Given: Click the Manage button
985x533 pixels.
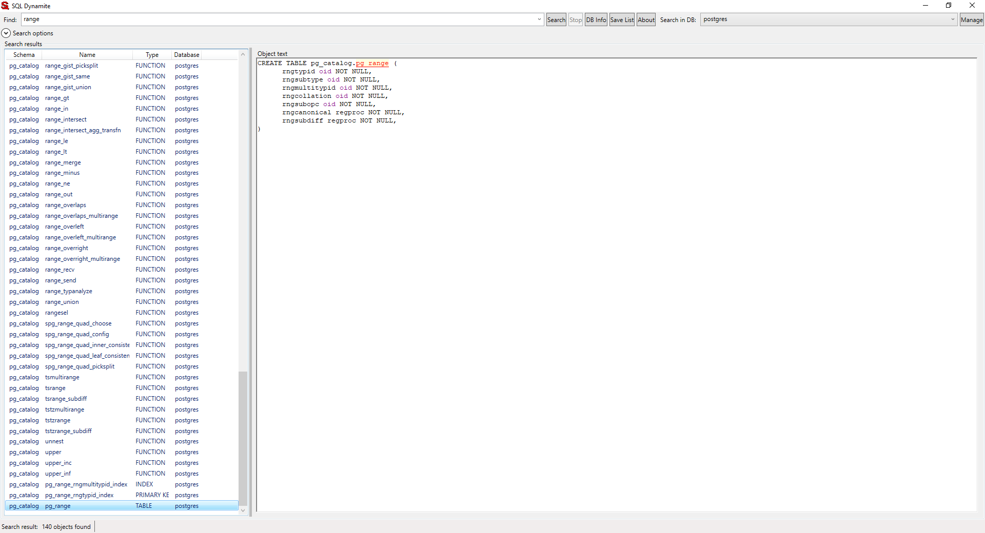Looking at the screenshot, I should (x=971, y=20).
